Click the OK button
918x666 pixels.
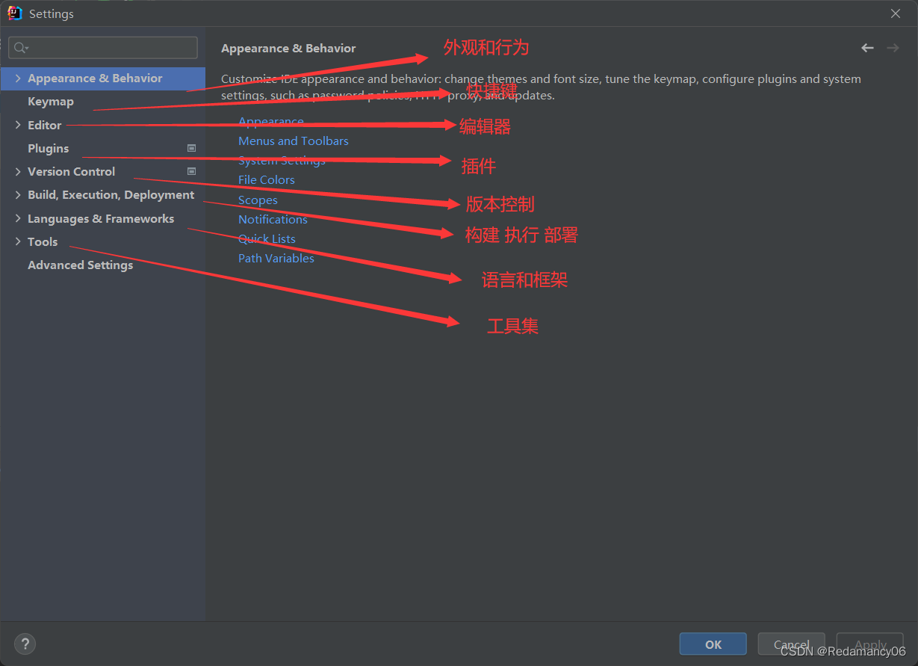[x=713, y=644]
